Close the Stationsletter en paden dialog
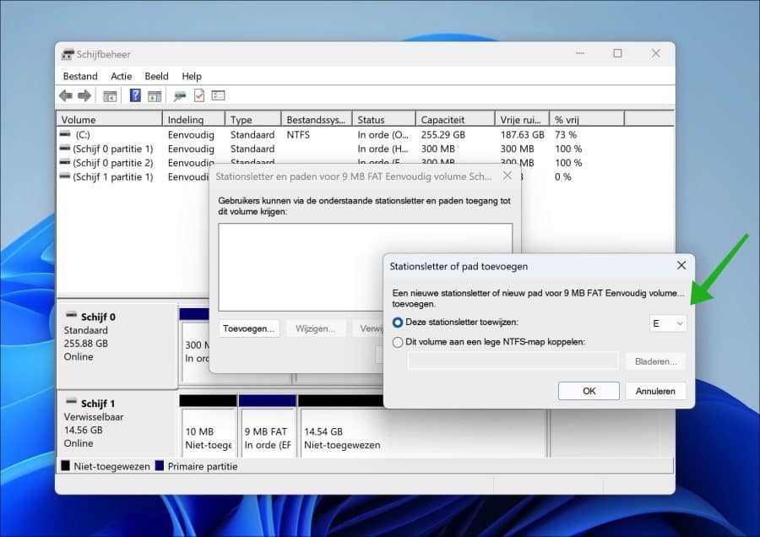This screenshot has height=537, width=760. (x=507, y=176)
